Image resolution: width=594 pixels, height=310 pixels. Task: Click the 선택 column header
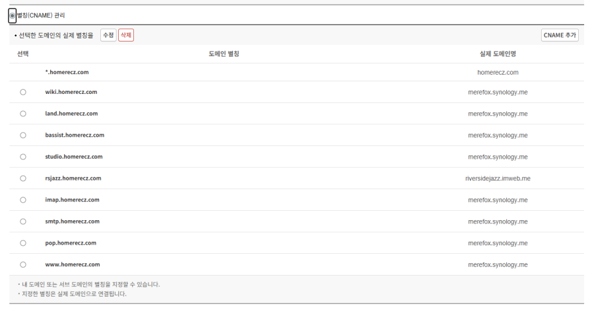pyautogui.click(x=23, y=54)
